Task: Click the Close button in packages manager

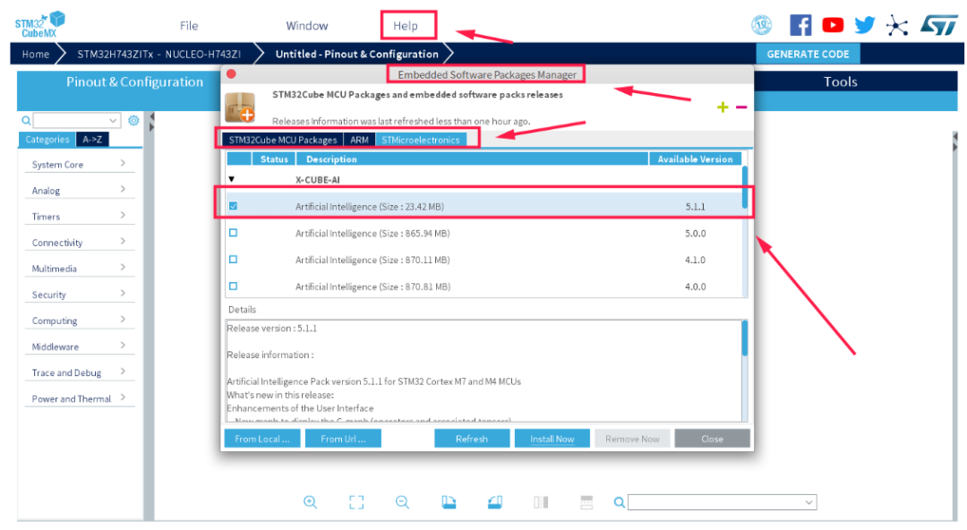Action: (x=713, y=439)
